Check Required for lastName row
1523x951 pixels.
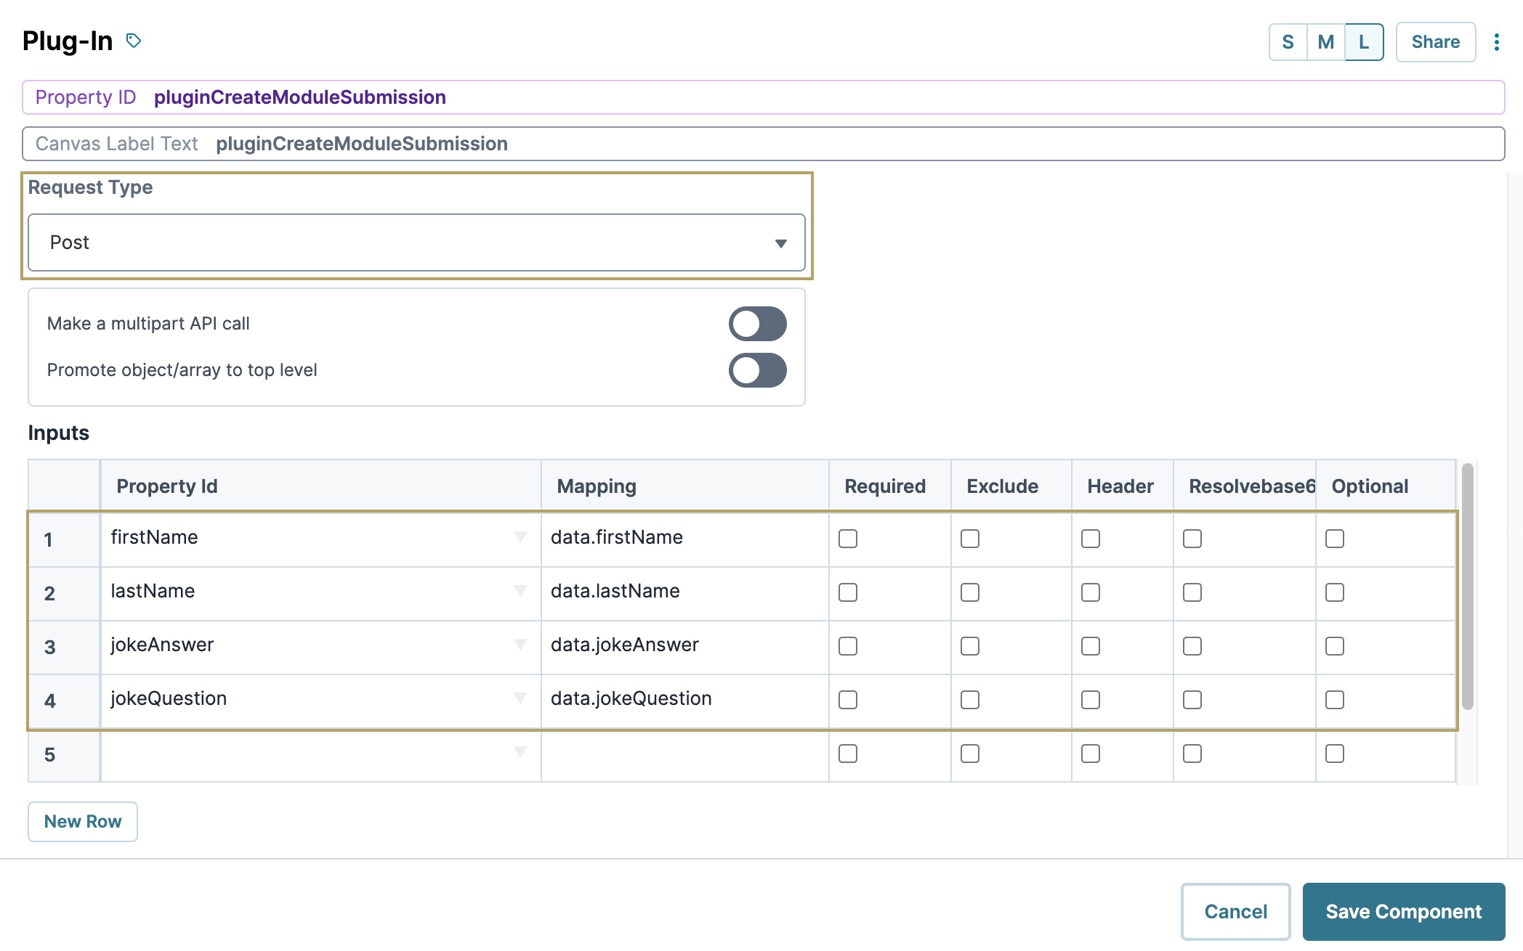(x=848, y=592)
